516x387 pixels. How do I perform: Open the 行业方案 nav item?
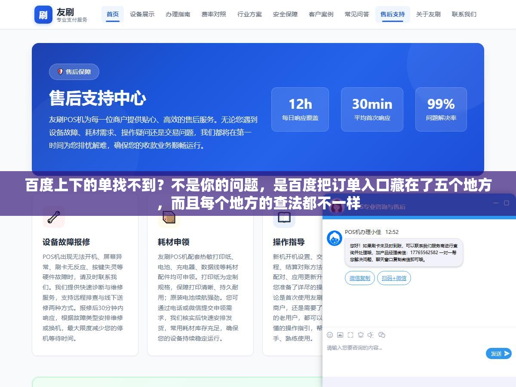point(249,14)
